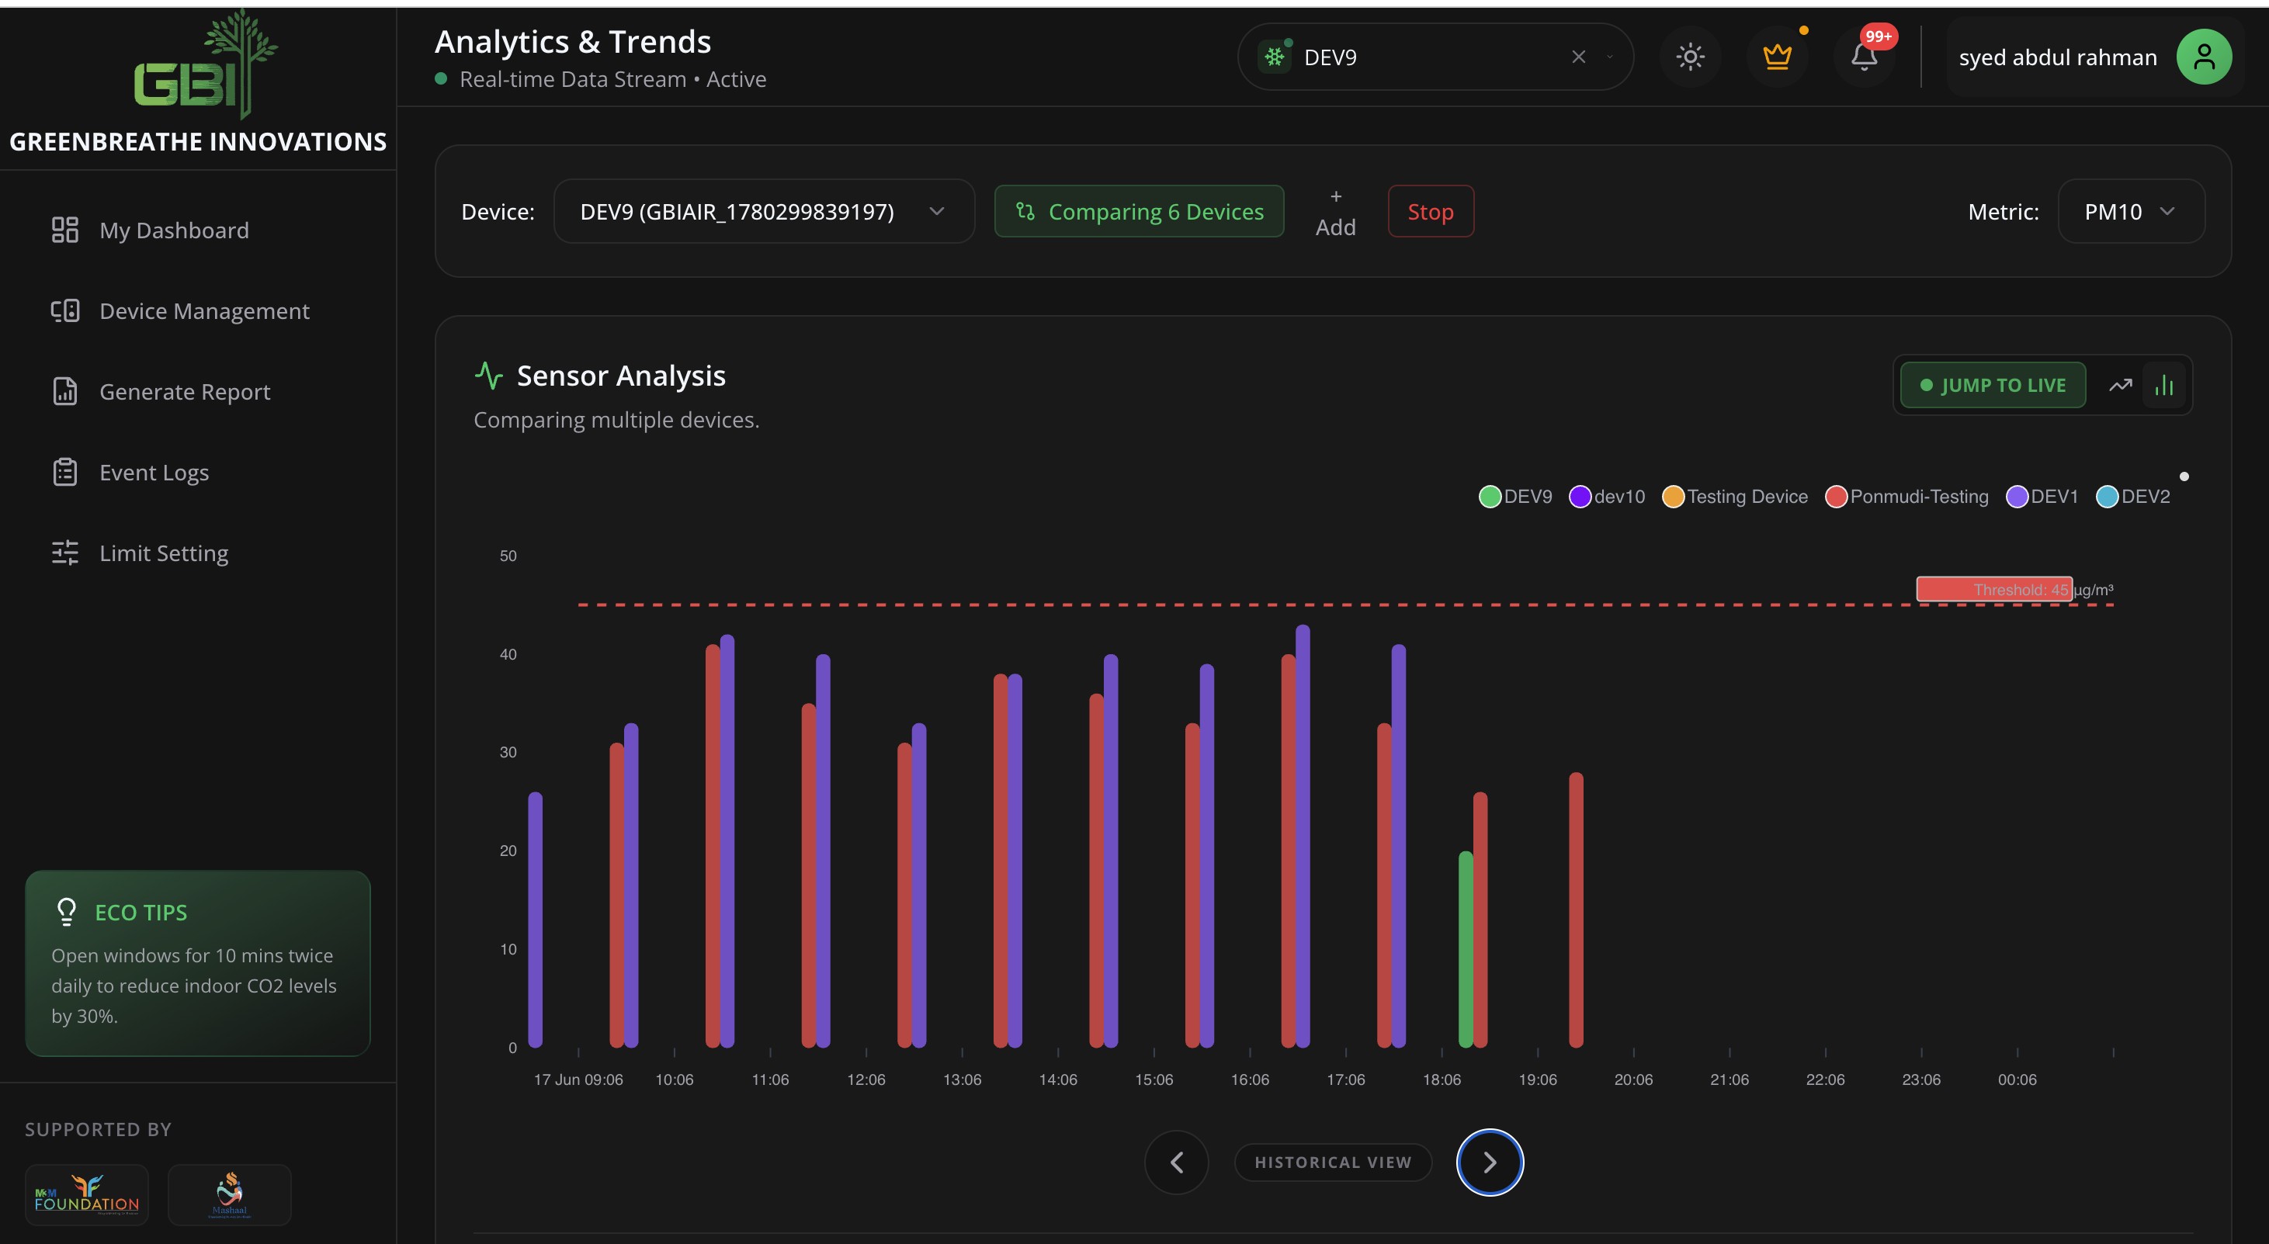The width and height of the screenshot is (2269, 1244).
Task: Open notifications bell with 99+ badge
Action: (1864, 57)
